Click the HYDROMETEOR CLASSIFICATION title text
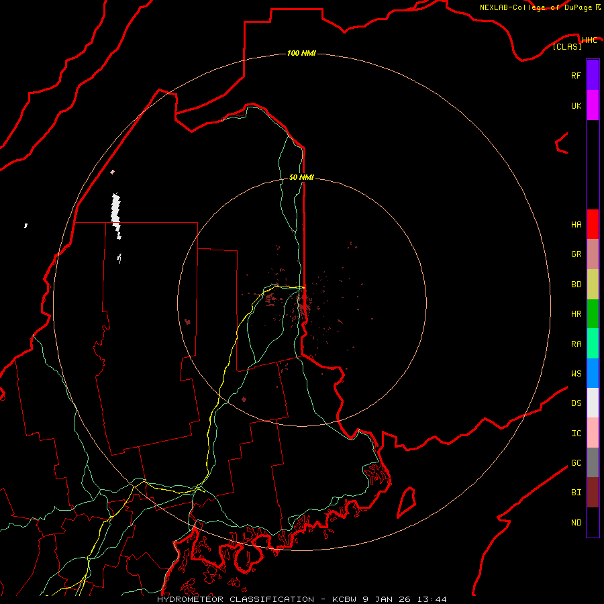Image resolution: width=604 pixels, height=604 pixels. pyautogui.click(x=236, y=599)
